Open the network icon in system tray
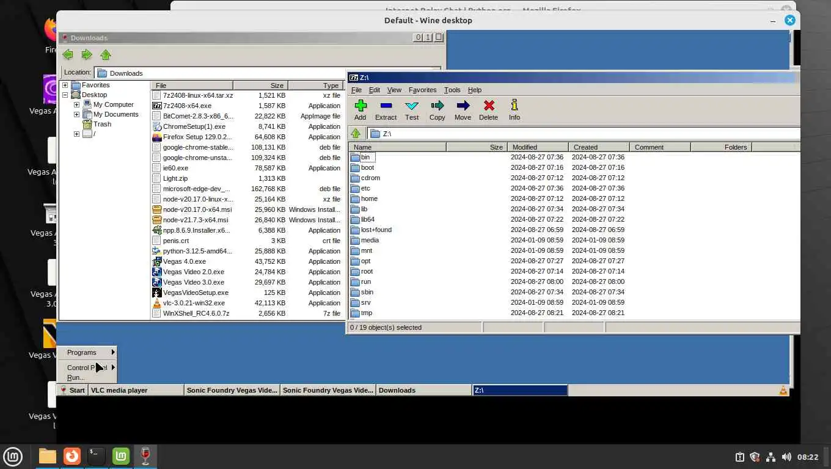Screen dimensions: 831x469 [x=771, y=457]
